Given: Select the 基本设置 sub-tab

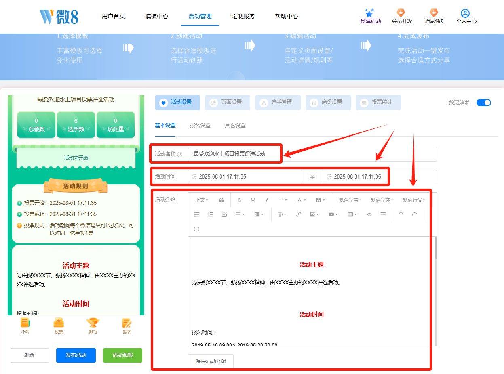Looking at the screenshot, I should 165,125.
